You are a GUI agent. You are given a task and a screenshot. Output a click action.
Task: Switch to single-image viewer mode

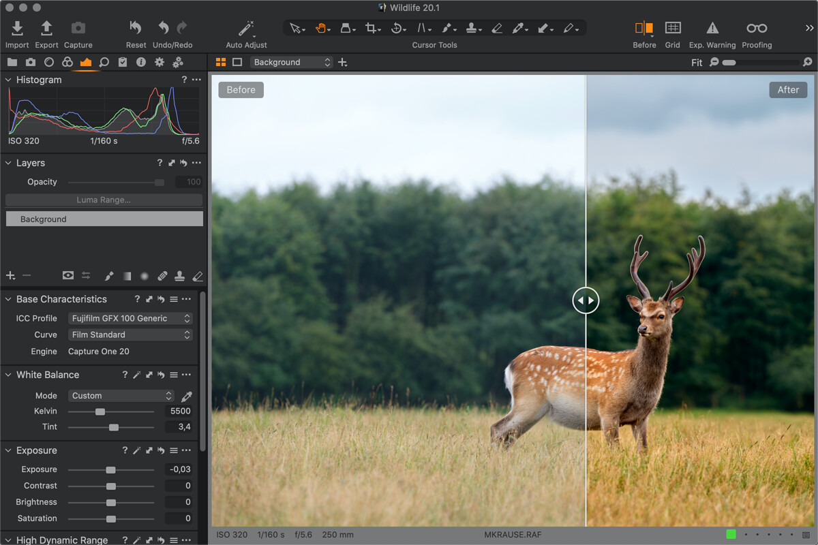[x=237, y=62]
